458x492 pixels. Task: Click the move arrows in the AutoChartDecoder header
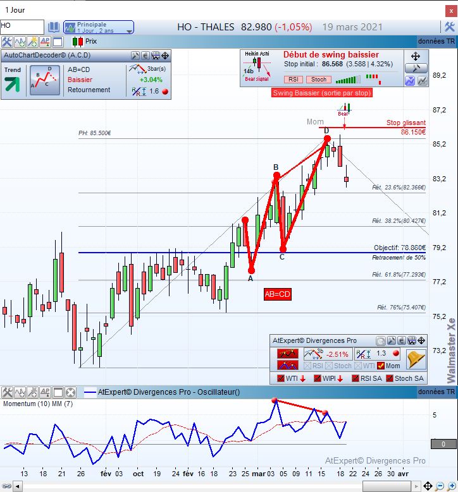pyautogui.click(x=165, y=56)
